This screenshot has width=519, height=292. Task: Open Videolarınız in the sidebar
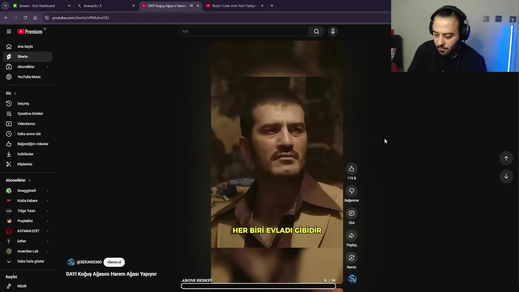point(28,124)
